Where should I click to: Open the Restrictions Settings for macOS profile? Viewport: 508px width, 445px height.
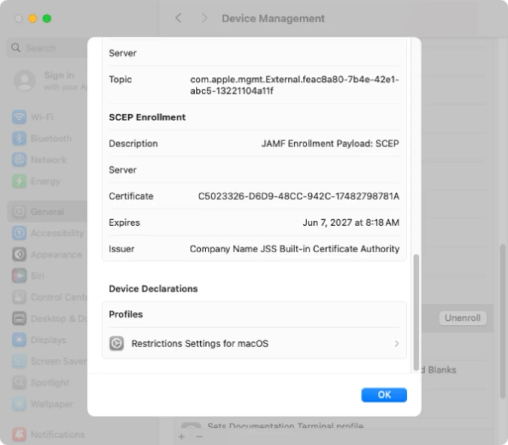255,344
